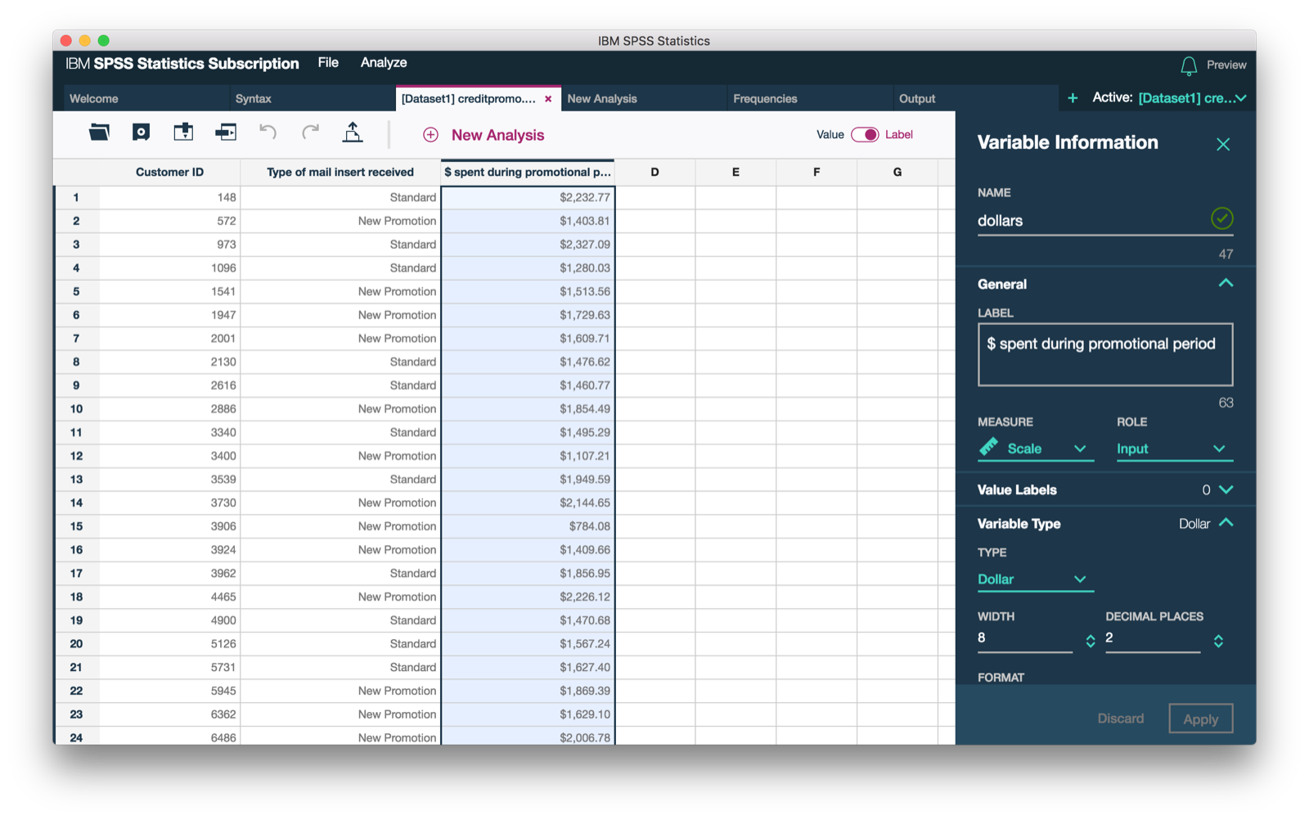Select column G header

point(897,173)
